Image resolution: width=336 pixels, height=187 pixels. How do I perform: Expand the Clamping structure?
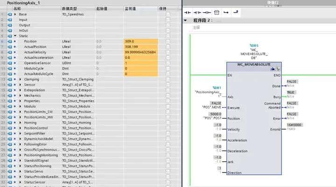coord(20,79)
